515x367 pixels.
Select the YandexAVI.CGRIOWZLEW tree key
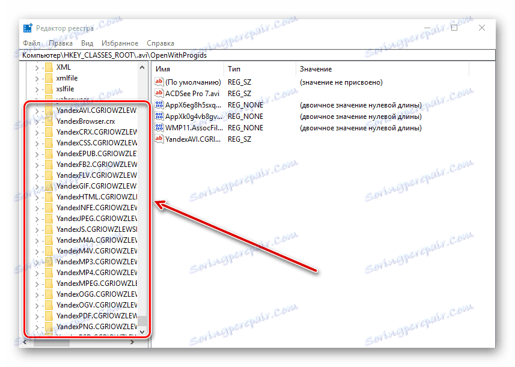pyautogui.click(x=97, y=111)
